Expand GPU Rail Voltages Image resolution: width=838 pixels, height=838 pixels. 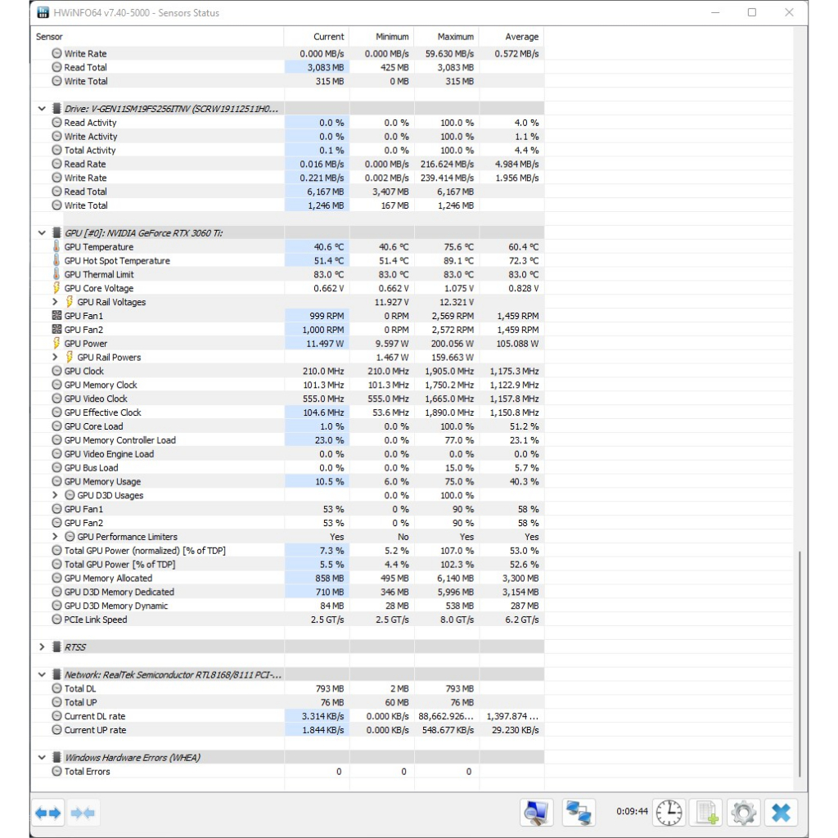(x=55, y=302)
